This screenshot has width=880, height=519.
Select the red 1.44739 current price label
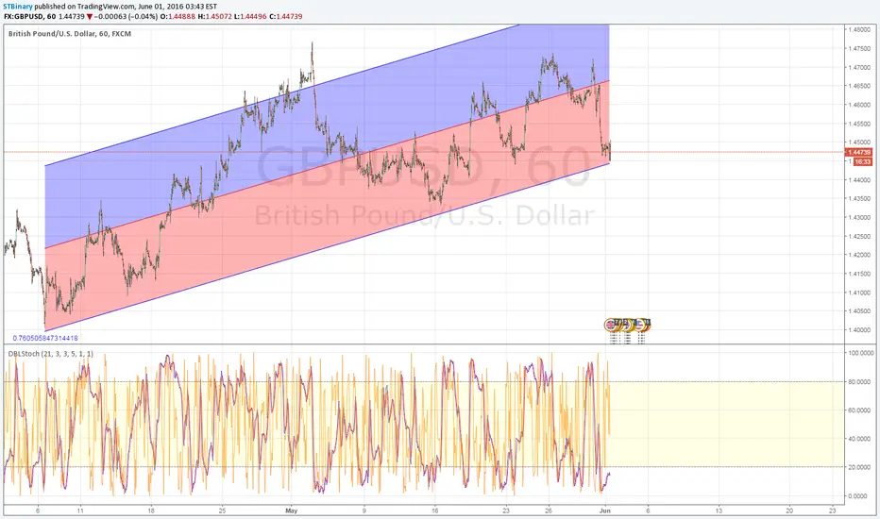click(858, 152)
